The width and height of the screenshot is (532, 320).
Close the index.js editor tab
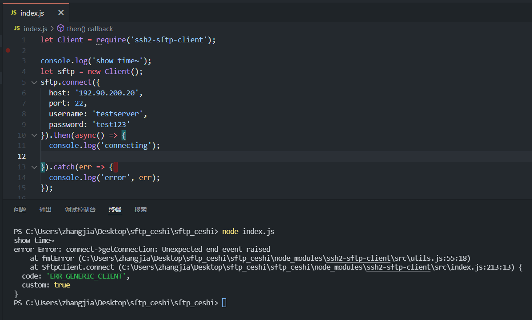pyautogui.click(x=61, y=13)
